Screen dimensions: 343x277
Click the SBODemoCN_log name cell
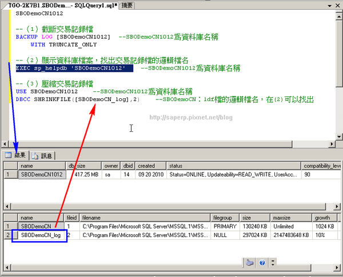point(41,235)
